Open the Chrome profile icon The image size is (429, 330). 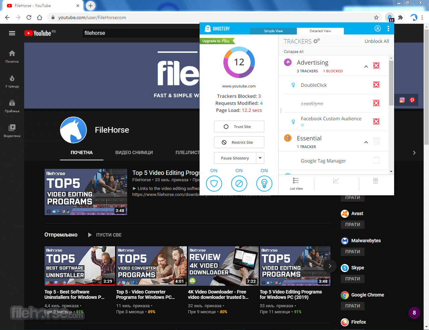pyautogui.click(x=414, y=17)
